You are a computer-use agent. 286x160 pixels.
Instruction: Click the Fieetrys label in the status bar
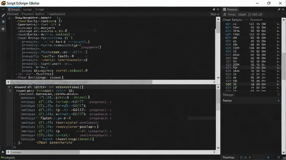[228, 157]
